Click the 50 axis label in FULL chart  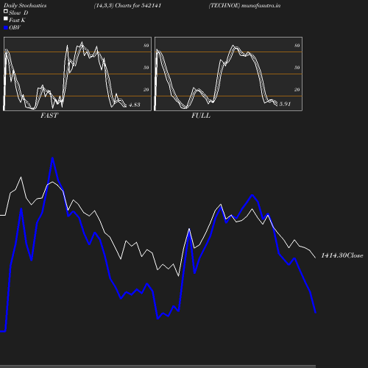pyautogui.click(x=297, y=68)
